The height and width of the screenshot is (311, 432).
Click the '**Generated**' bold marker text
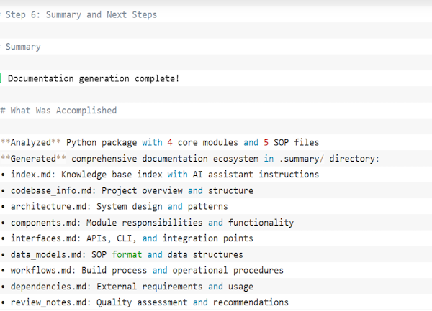pyautogui.click(x=33, y=158)
